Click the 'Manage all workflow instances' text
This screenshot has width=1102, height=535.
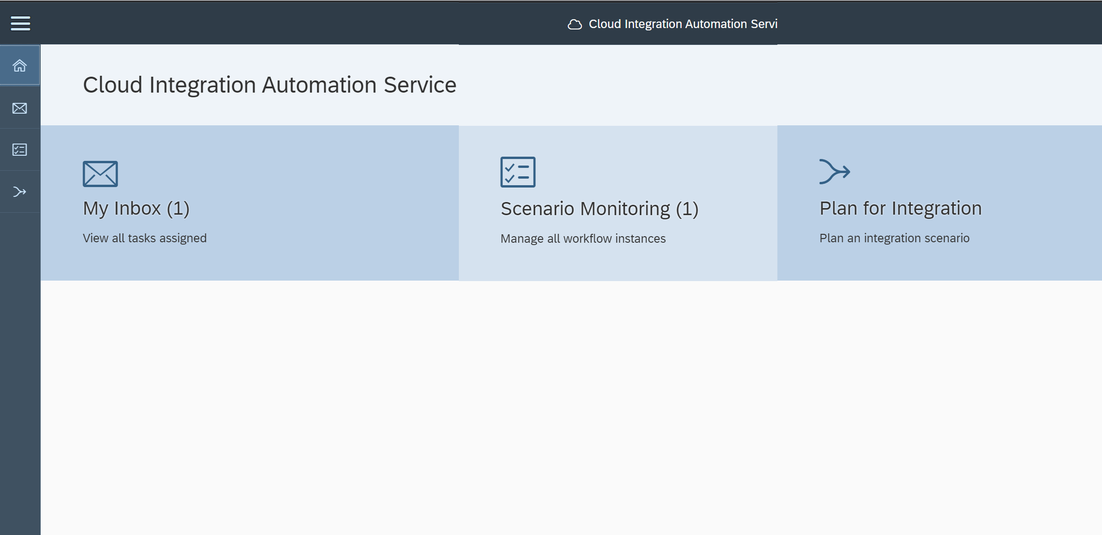pos(583,239)
